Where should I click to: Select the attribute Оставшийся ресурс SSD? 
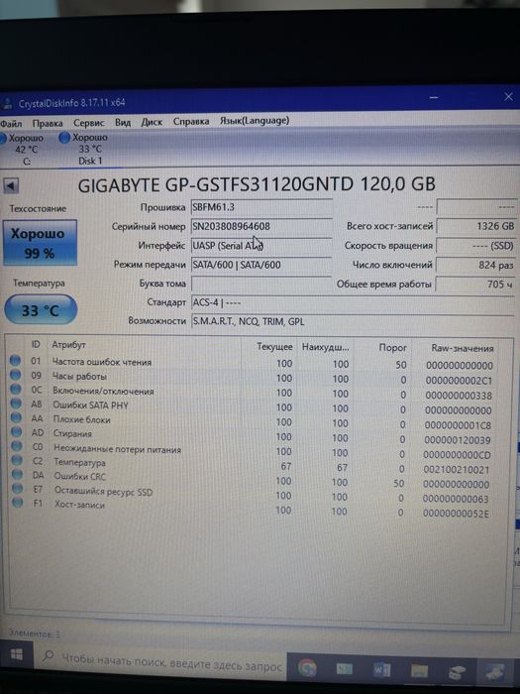pos(103,492)
